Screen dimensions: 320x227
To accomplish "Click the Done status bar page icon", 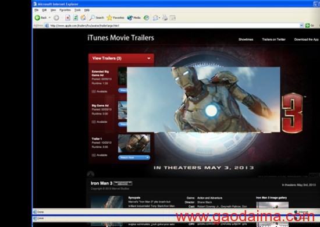I will [35, 212].
